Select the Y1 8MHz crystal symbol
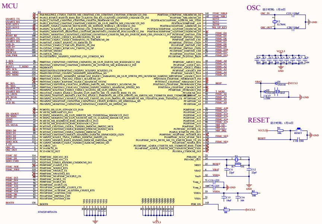 [x=236, y=159]
